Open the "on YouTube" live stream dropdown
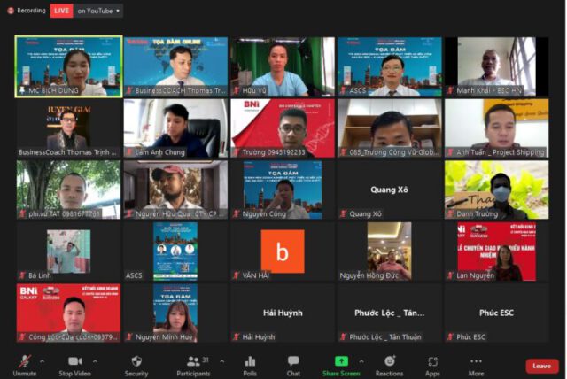Screen dimensions: 567x379 tap(99, 11)
